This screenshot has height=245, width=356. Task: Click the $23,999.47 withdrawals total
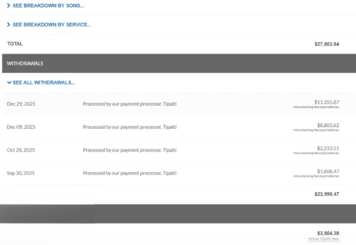point(327,194)
